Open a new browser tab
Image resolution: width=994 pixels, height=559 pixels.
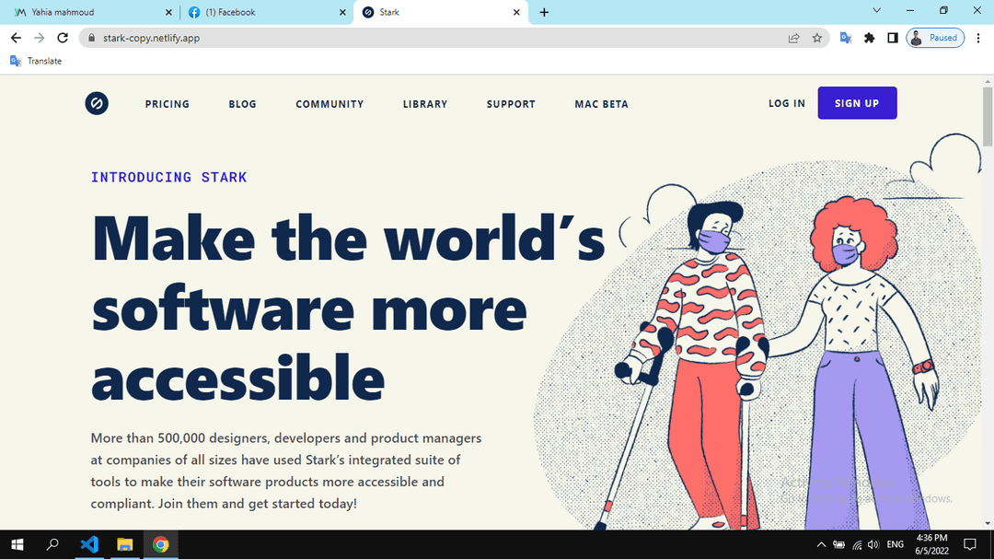coord(544,12)
